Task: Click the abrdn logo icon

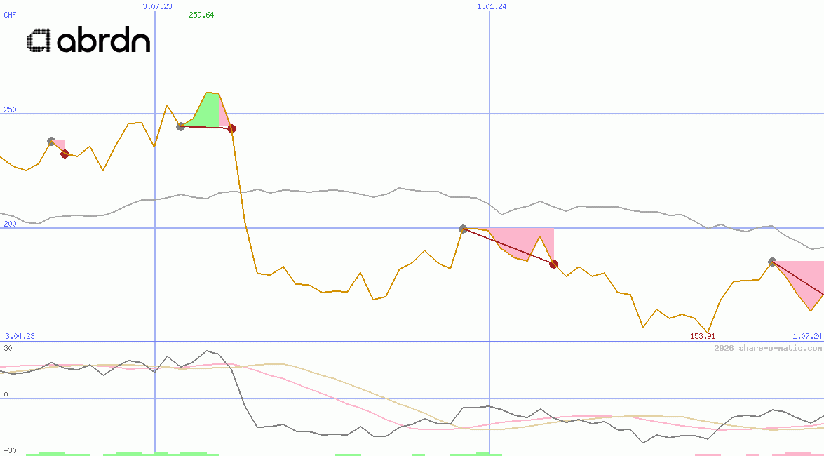Action: pyautogui.click(x=39, y=41)
